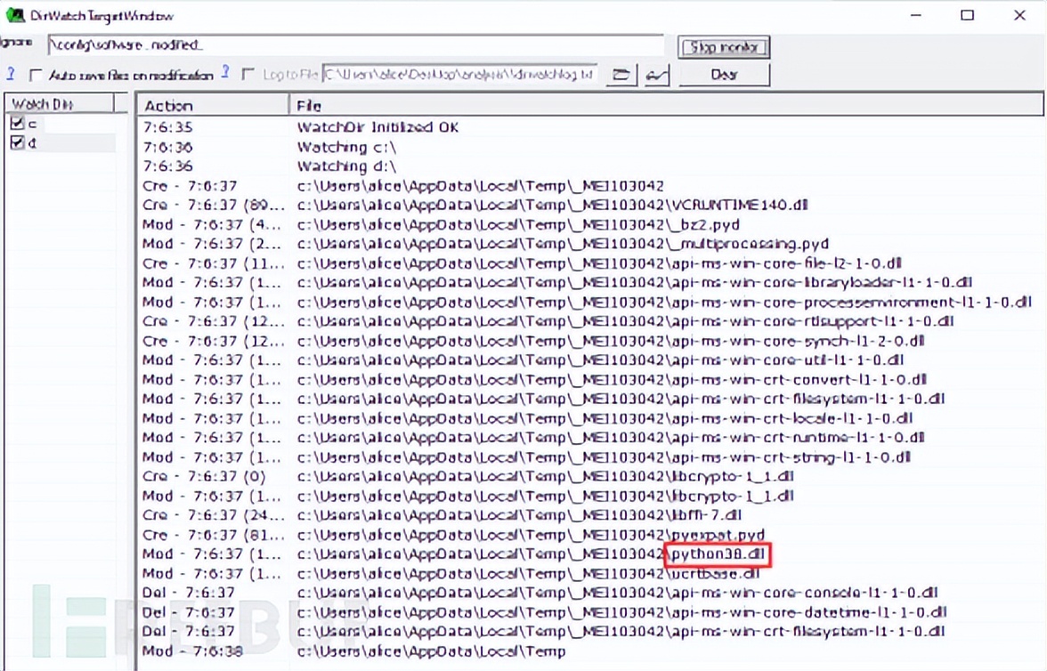Select the Mod 7:6:38 Temp folder row
Screen dimensions: 1047x671
(591, 651)
